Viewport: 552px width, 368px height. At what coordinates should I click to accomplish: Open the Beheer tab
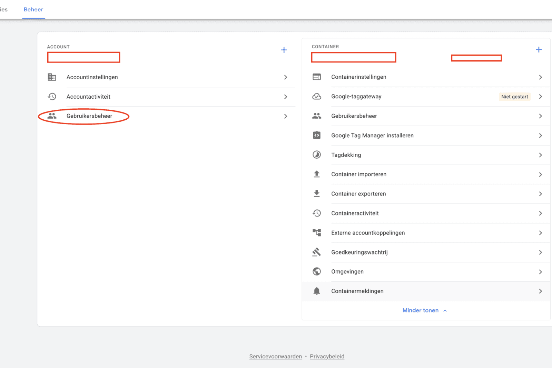pyautogui.click(x=33, y=10)
